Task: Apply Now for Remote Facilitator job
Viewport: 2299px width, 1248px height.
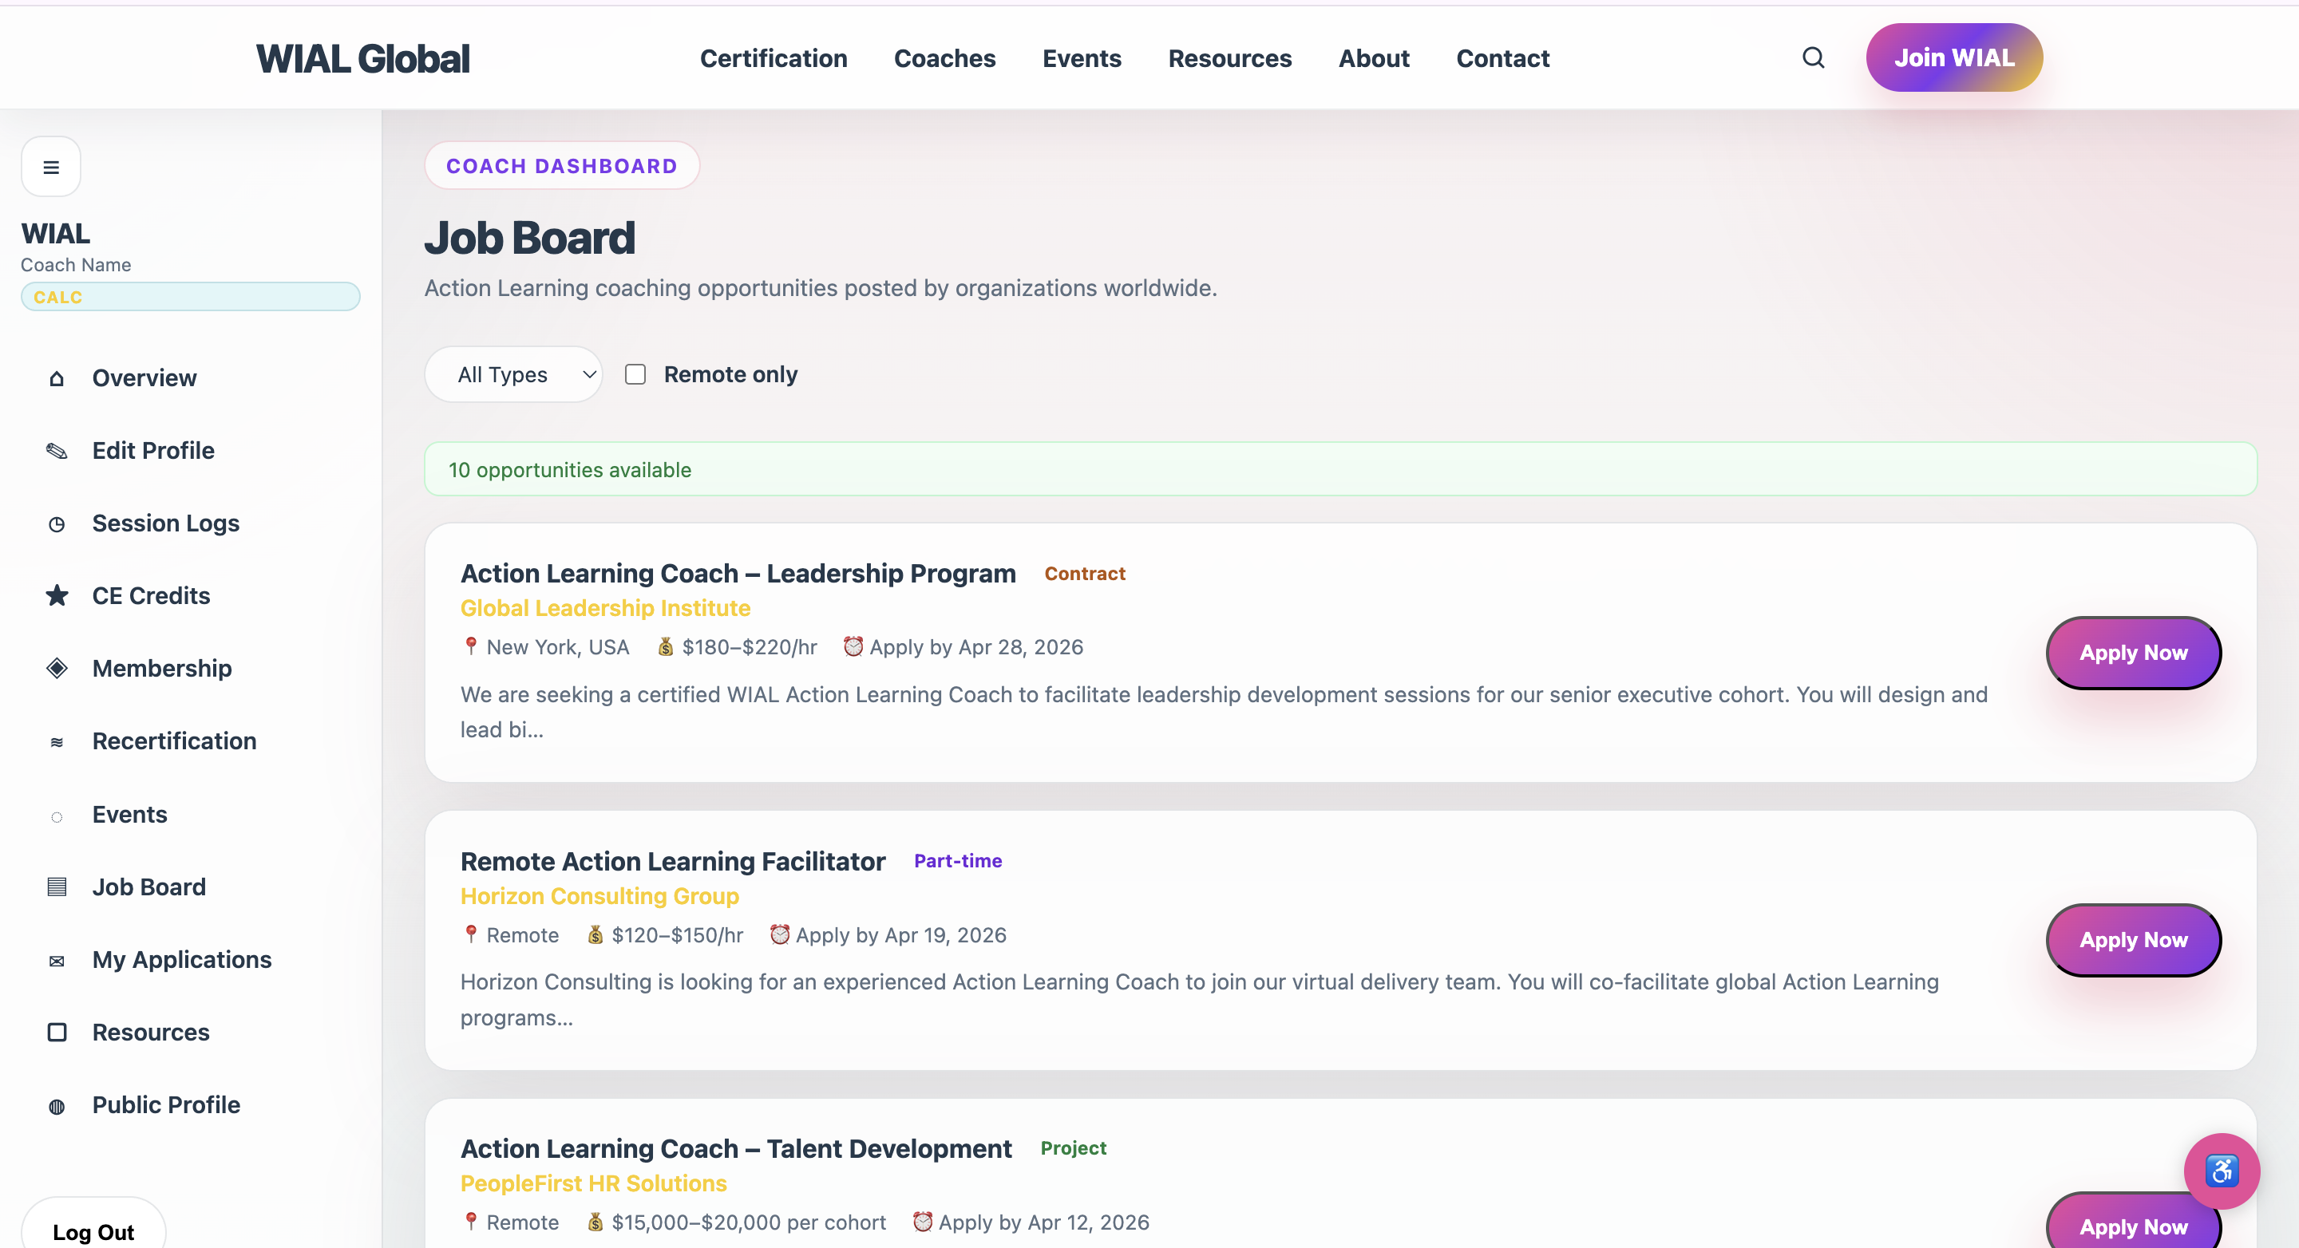Action: click(x=2132, y=940)
